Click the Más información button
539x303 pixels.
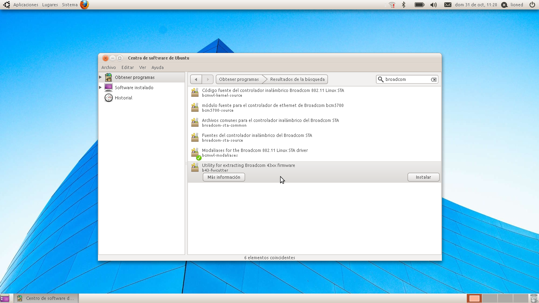click(224, 177)
